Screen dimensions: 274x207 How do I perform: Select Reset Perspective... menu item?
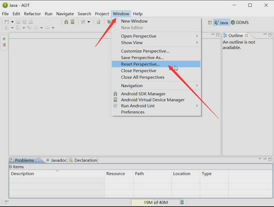[156, 64]
